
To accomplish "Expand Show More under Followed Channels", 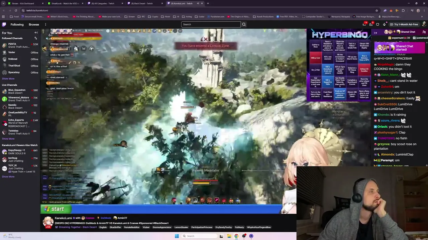I will (8, 79).
